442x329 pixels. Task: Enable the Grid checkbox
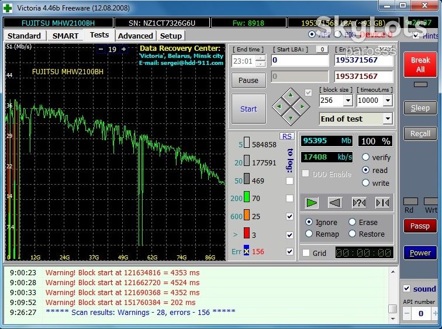click(x=306, y=252)
